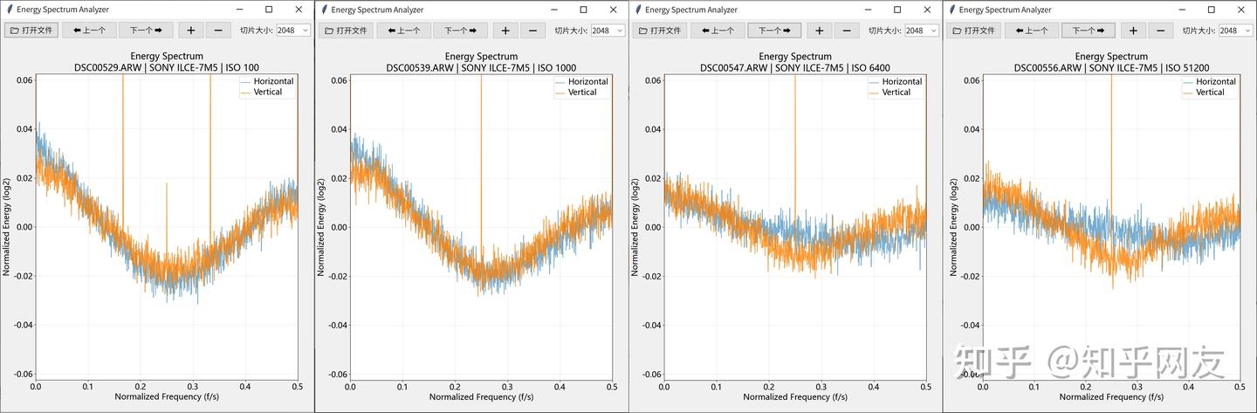
Task: Open file in the ISO 51200 window
Action: point(973,30)
